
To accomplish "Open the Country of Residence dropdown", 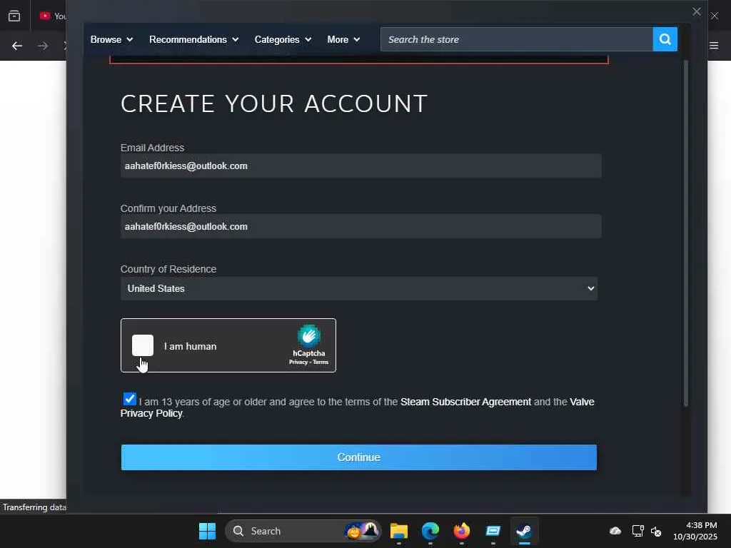I will coord(359,288).
